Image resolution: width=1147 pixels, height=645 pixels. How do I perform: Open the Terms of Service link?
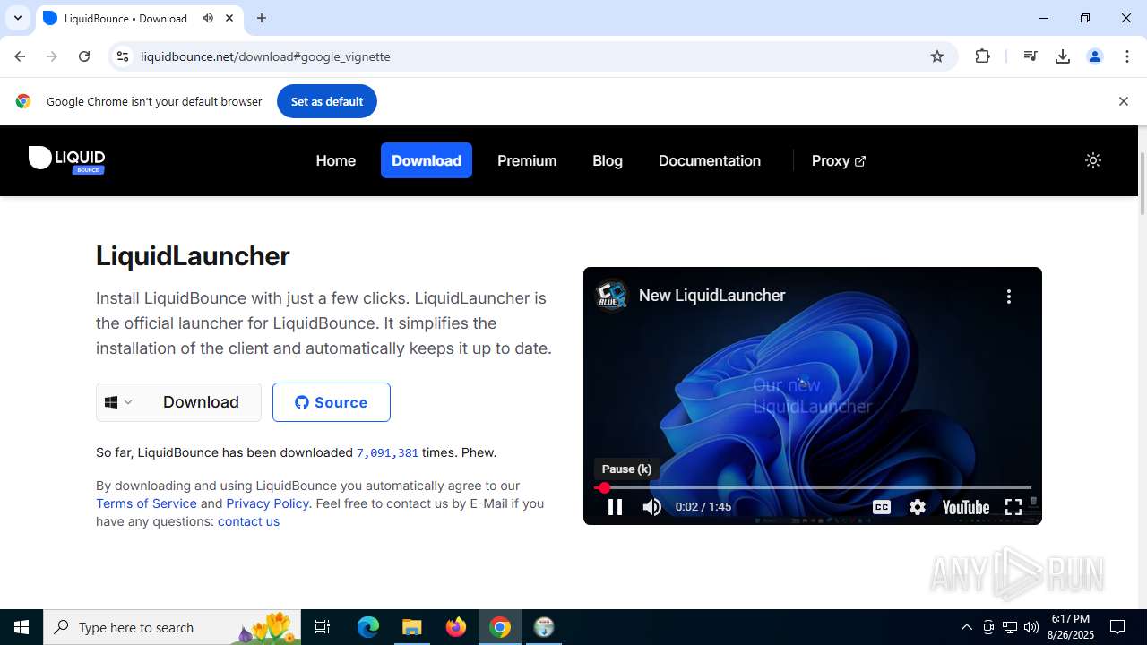click(x=146, y=503)
